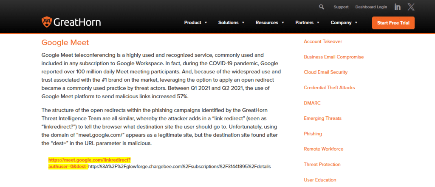Expand the Product dropdown menu
The image size is (435, 187).
(195, 22)
